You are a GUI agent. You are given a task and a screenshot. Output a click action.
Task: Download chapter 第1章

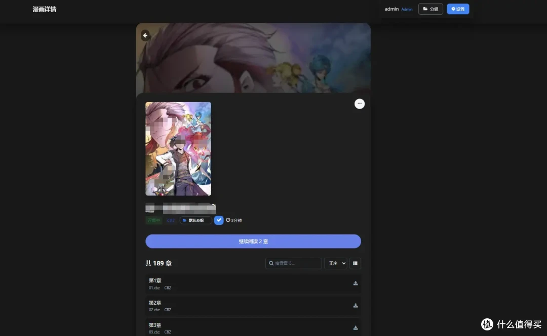tap(356, 283)
